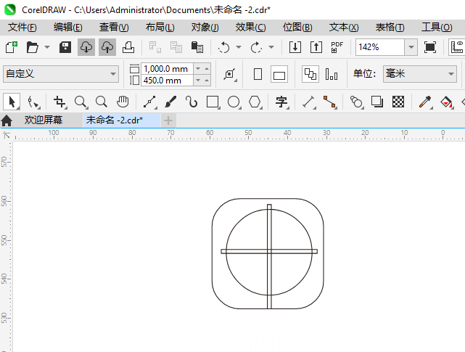Select the Parallel dimension tool
This screenshot has height=352, width=465.
click(308, 102)
